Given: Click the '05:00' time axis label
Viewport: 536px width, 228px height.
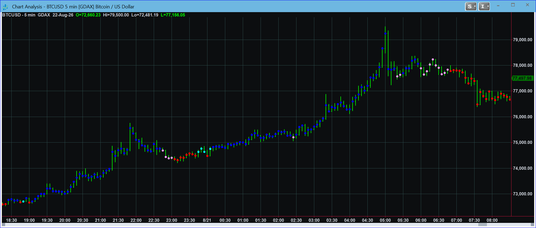Looking at the screenshot, I should (x=385, y=220).
